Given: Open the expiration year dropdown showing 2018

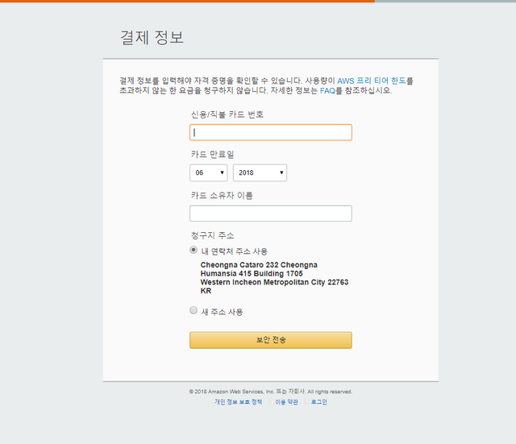Looking at the screenshot, I should point(260,172).
